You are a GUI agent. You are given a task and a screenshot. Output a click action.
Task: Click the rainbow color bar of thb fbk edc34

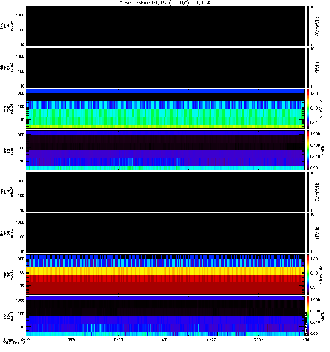click(x=308, y=109)
